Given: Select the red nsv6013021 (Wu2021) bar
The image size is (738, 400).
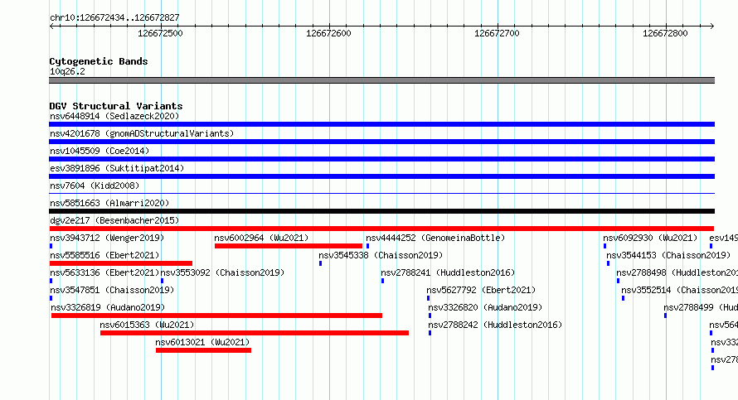Looking at the screenshot, I should tap(203, 350).
